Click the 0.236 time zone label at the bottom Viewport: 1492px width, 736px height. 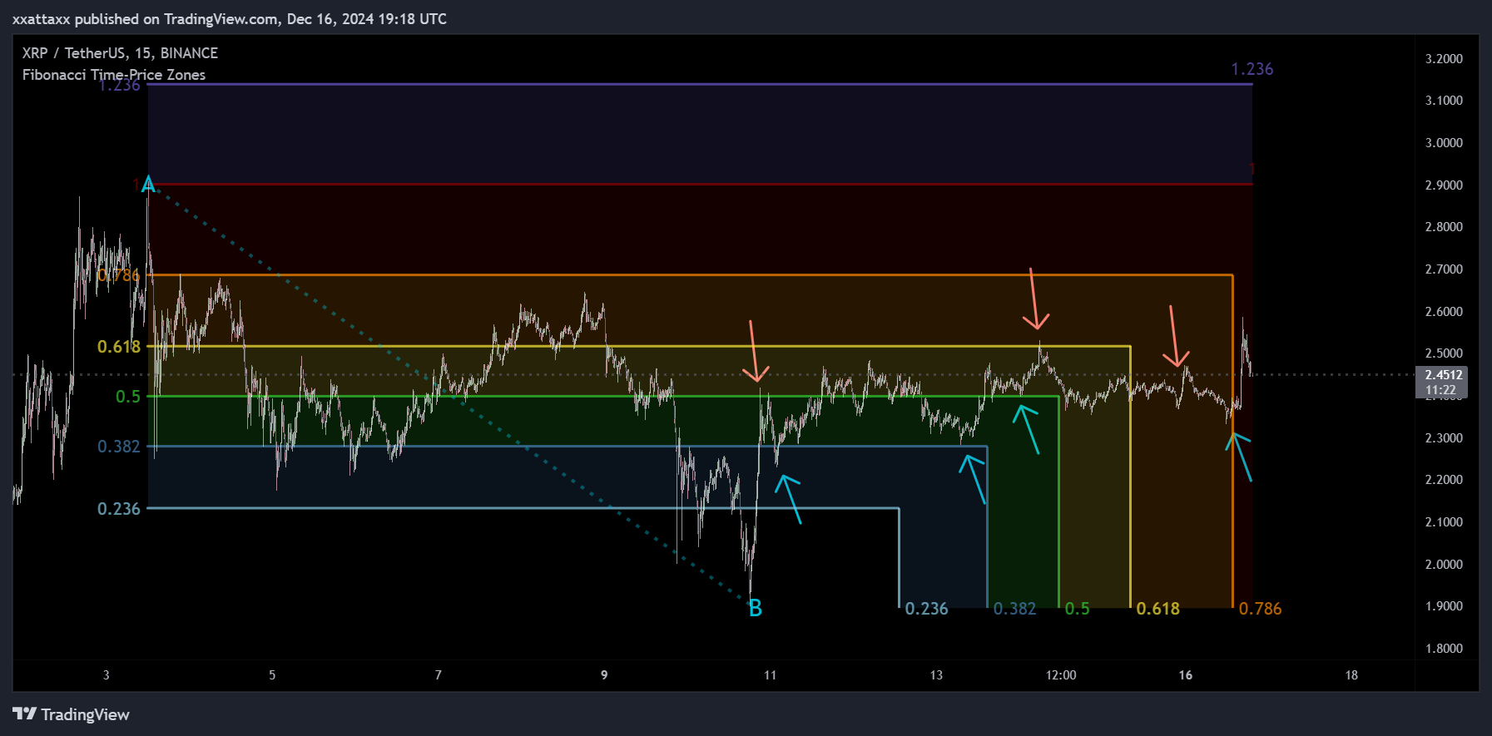(926, 609)
